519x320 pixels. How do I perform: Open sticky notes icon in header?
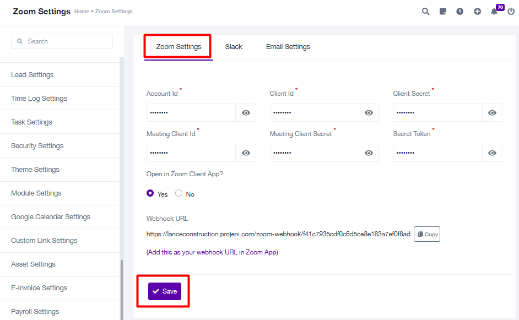[442, 12]
